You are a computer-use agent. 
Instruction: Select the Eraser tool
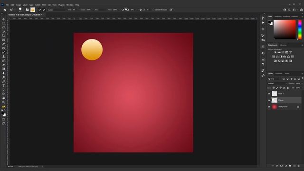tap(3, 65)
